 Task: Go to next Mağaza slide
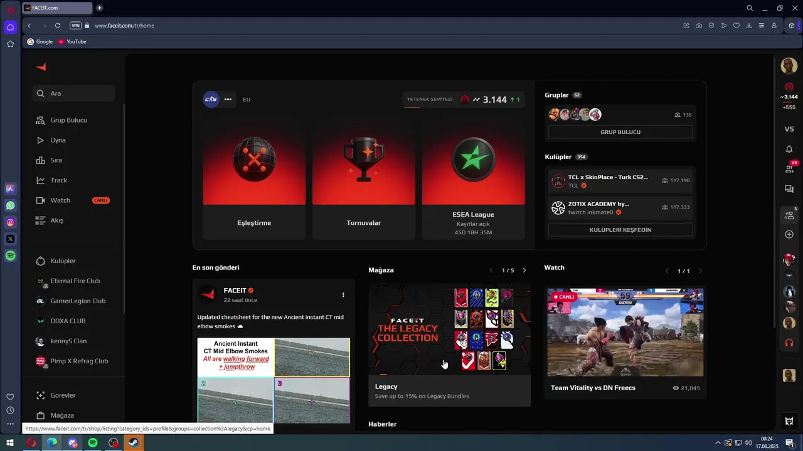524,271
